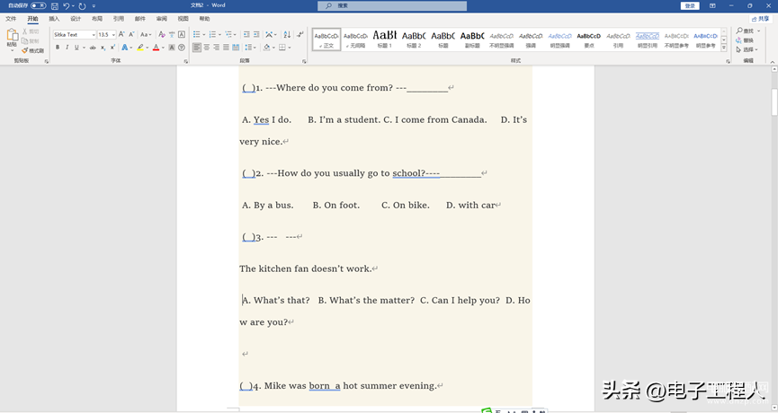Image resolution: width=778 pixels, height=413 pixels.
Task: Click the paragraph shading fill bucket
Action: (x=266, y=48)
